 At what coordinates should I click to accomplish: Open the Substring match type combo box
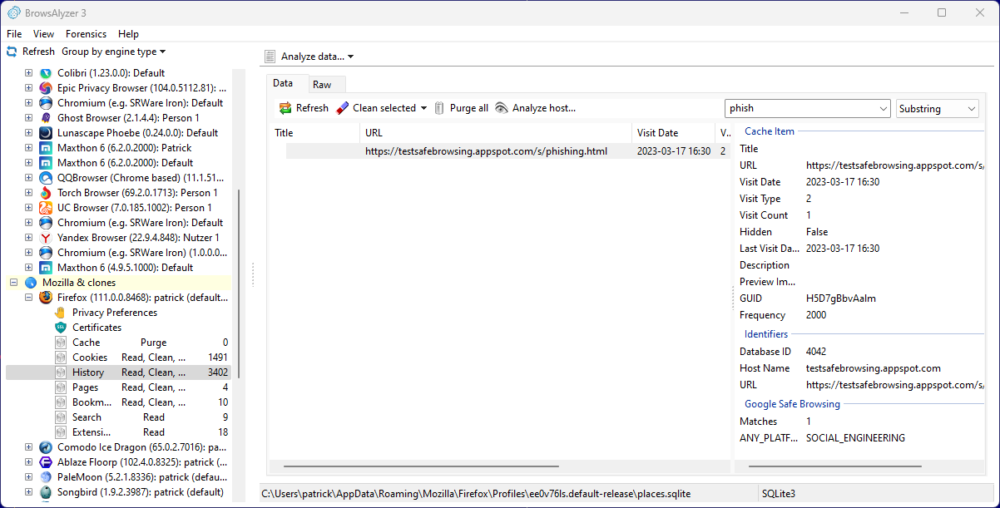coord(938,109)
